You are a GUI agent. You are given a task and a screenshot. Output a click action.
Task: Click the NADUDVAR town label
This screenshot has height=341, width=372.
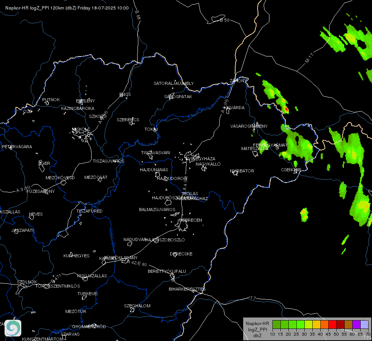click(x=135, y=239)
